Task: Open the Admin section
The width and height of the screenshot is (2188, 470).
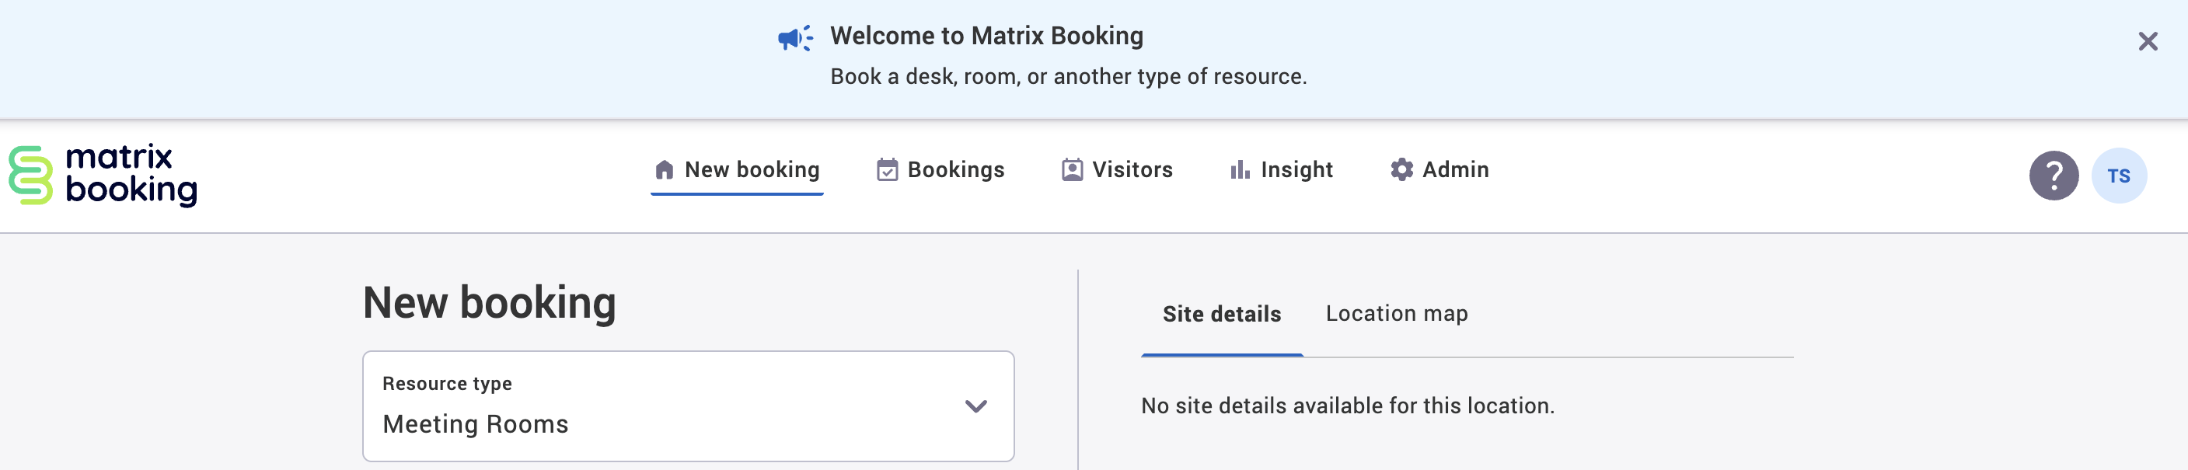Action: point(1455,169)
